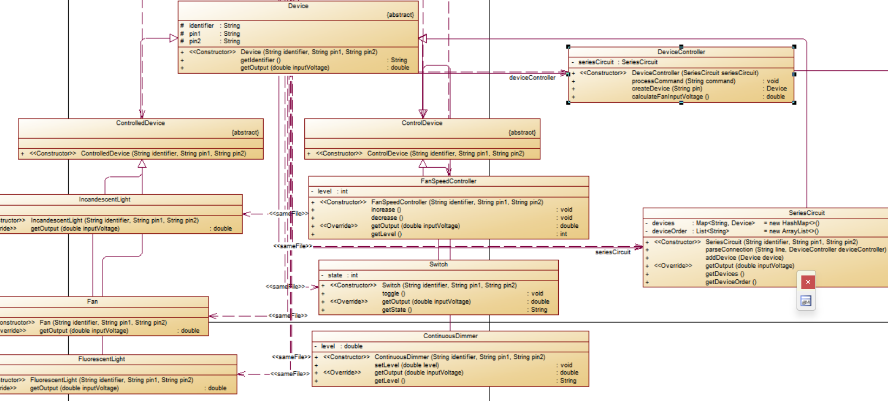Select the ContinuousDimmer class title
This screenshot has width=888, height=401.
tap(450, 336)
